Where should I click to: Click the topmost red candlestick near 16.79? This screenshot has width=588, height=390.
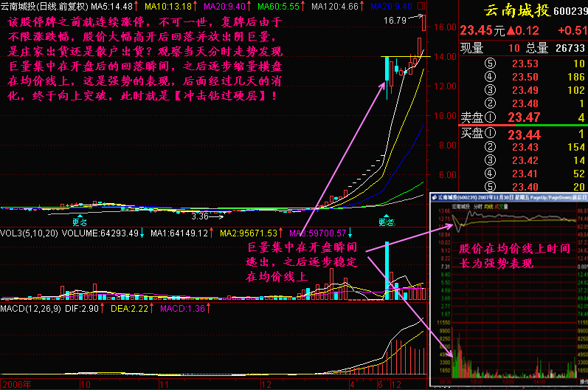(423, 21)
